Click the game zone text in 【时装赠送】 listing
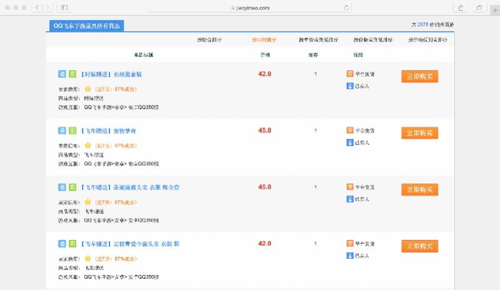The height and width of the screenshot is (290, 500). [121, 107]
